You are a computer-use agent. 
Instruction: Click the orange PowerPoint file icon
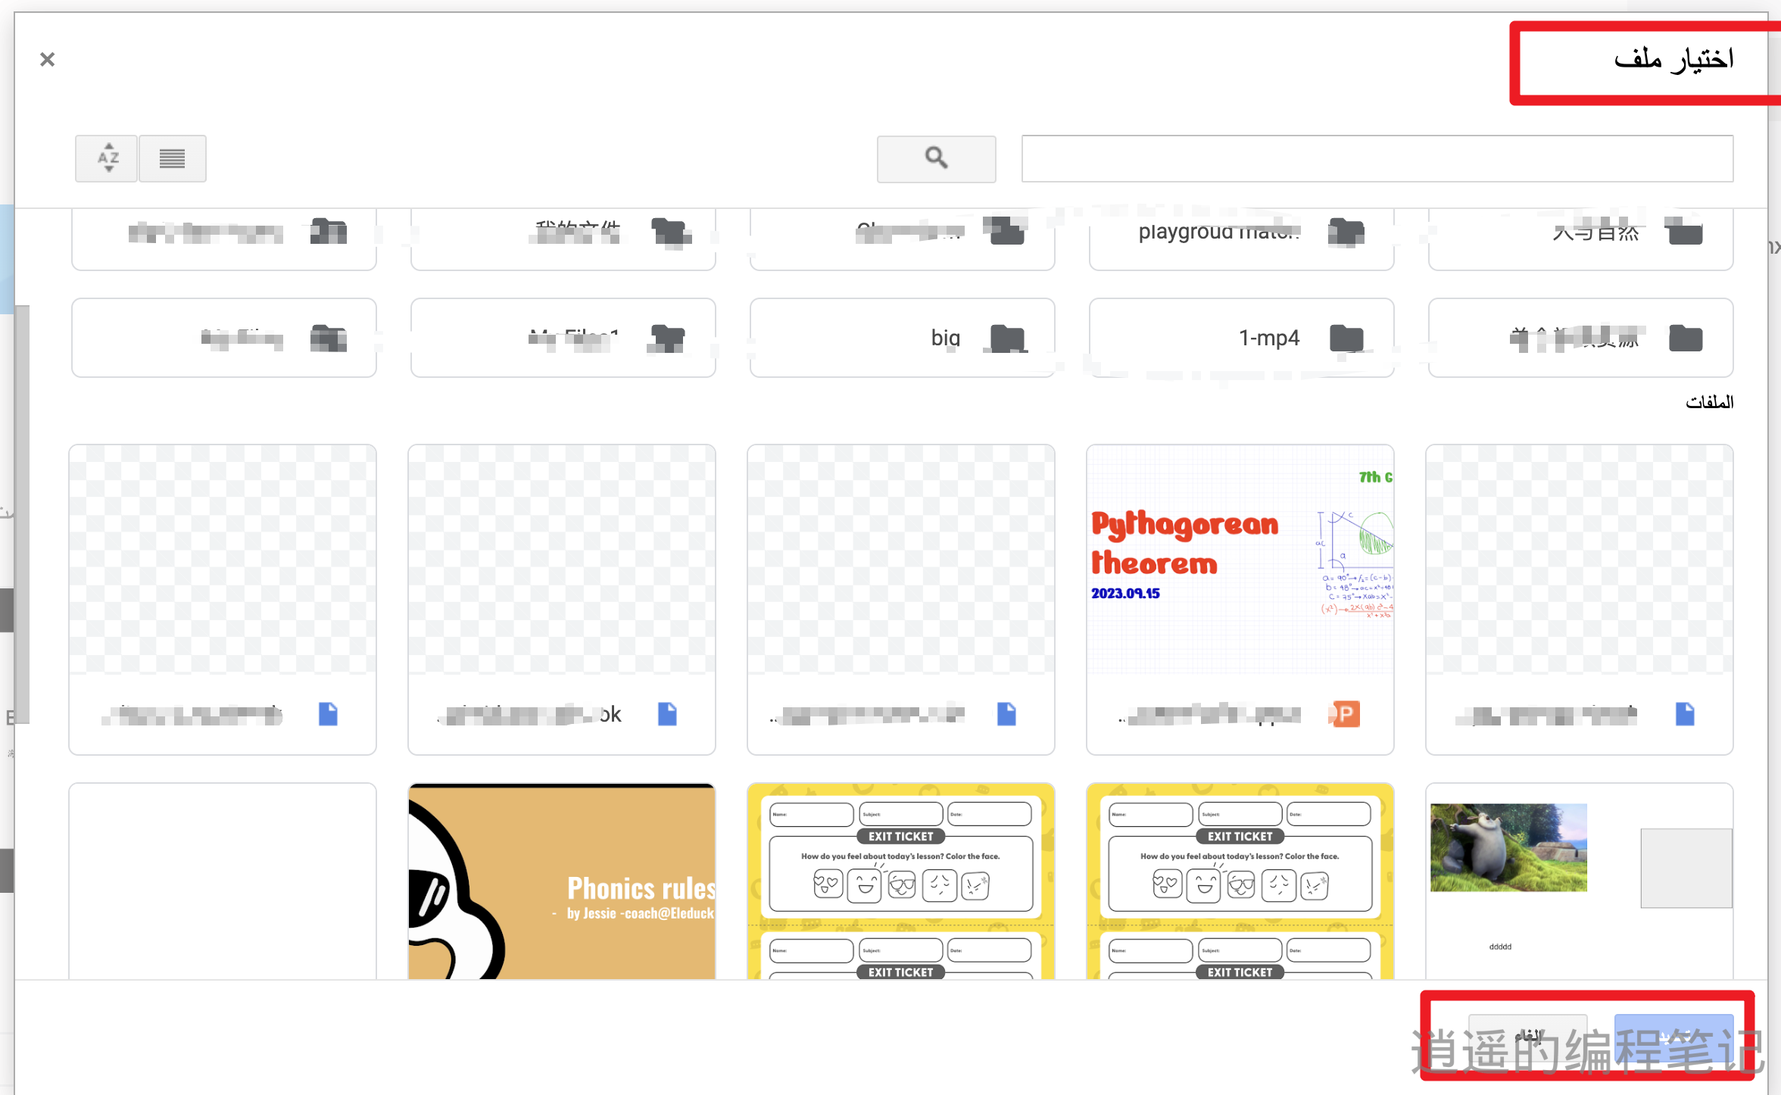1346,713
